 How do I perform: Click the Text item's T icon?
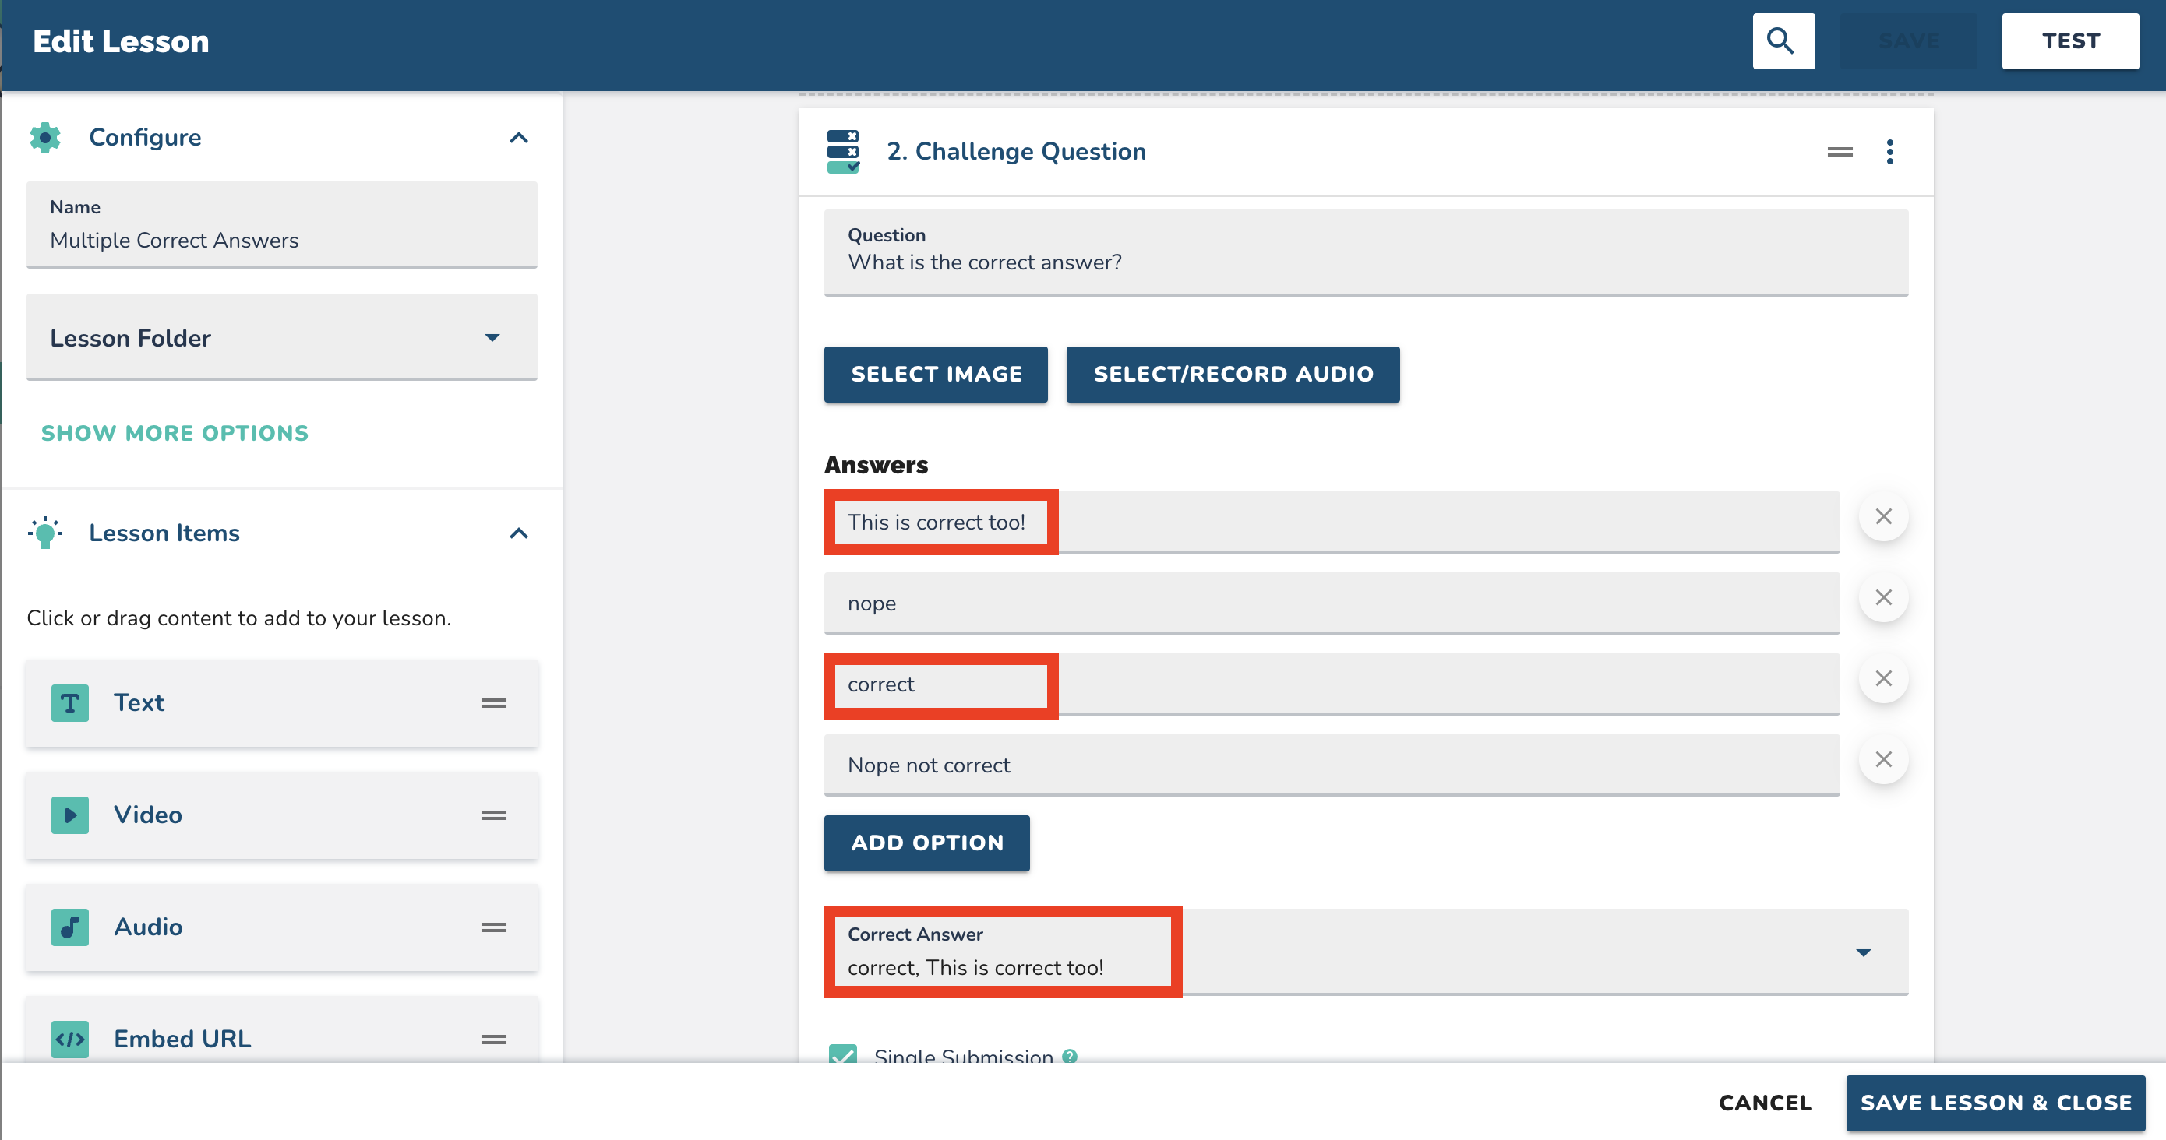pos(70,702)
